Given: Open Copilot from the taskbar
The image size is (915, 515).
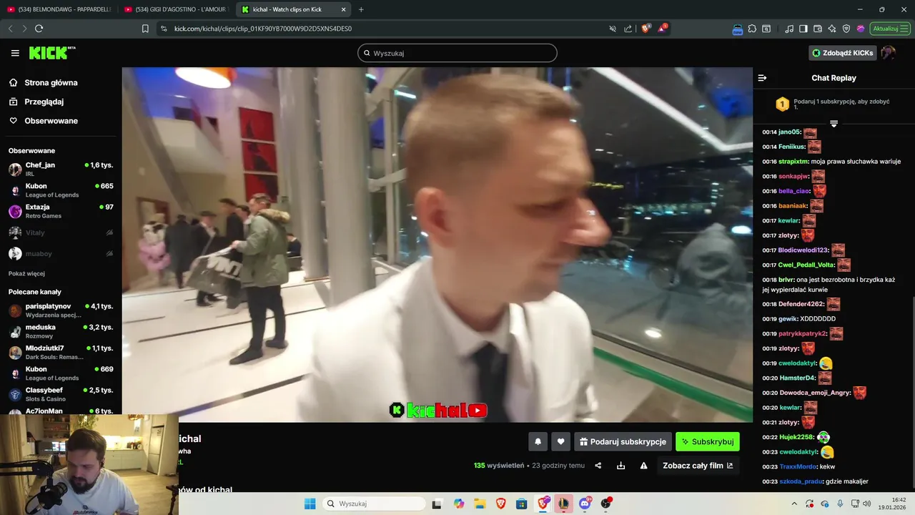Looking at the screenshot, I should pyautogui.click(x=459, y=504).
